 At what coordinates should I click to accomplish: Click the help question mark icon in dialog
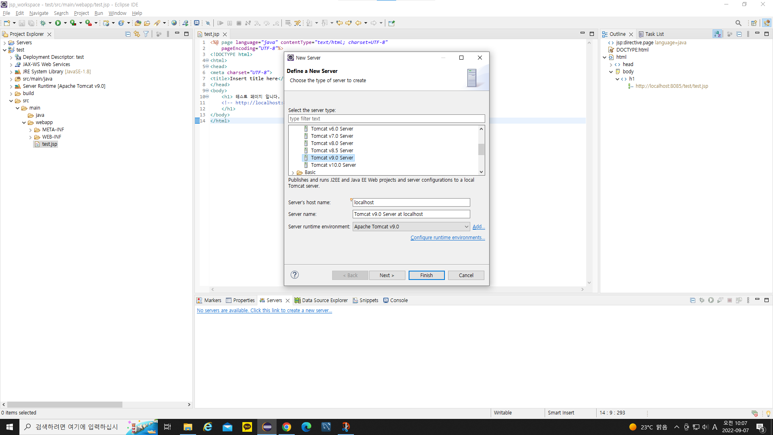point(295,275)
